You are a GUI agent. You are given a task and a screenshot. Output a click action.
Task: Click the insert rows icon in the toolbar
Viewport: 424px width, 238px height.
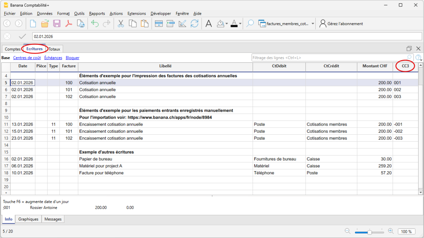159,24
